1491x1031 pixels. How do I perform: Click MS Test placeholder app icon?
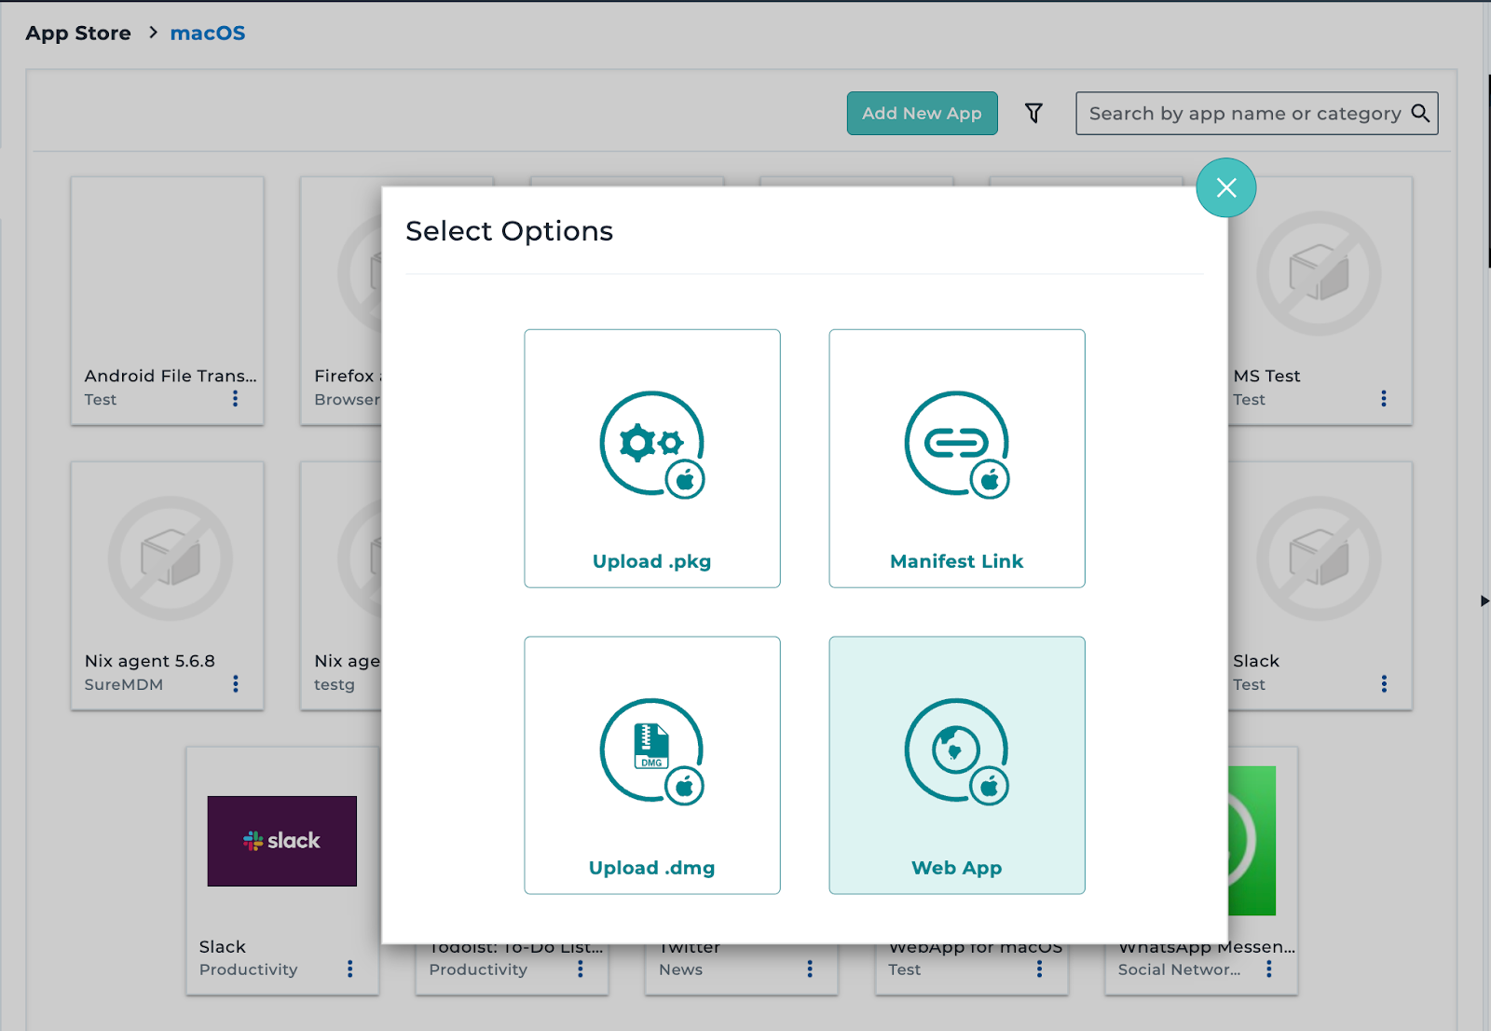(x=1319, y=273)
